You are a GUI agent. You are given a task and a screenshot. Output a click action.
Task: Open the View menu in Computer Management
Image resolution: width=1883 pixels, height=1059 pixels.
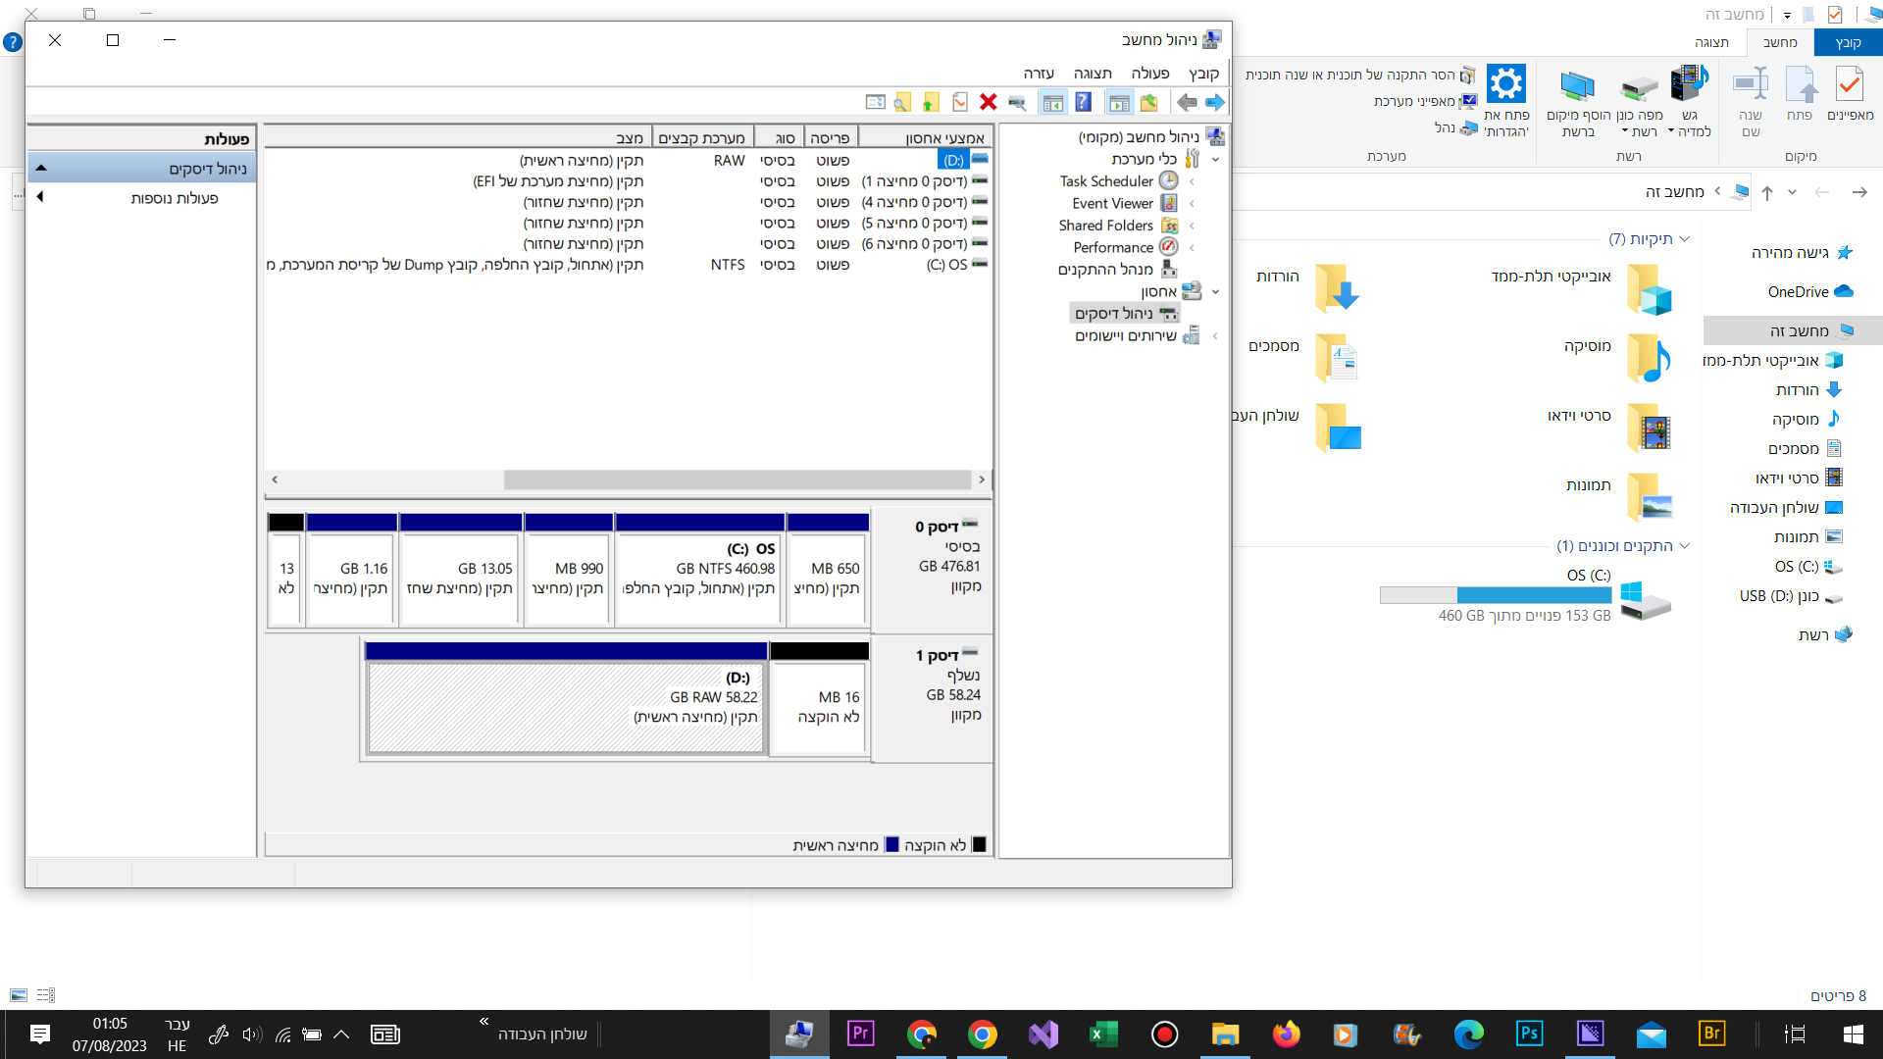pyautogui.click(x=1093, y=74)
